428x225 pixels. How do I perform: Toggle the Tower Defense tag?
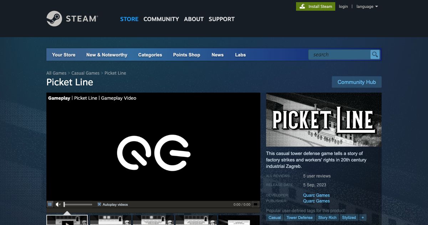pos(299,217)
